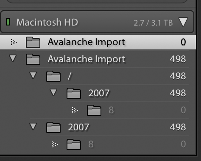Click dotted triangle of 8 folder under nested 2007
Screen dimensions: 201x161
coord(75,110)
